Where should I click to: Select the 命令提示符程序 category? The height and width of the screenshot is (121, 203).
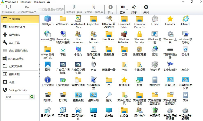click(20, 51)
